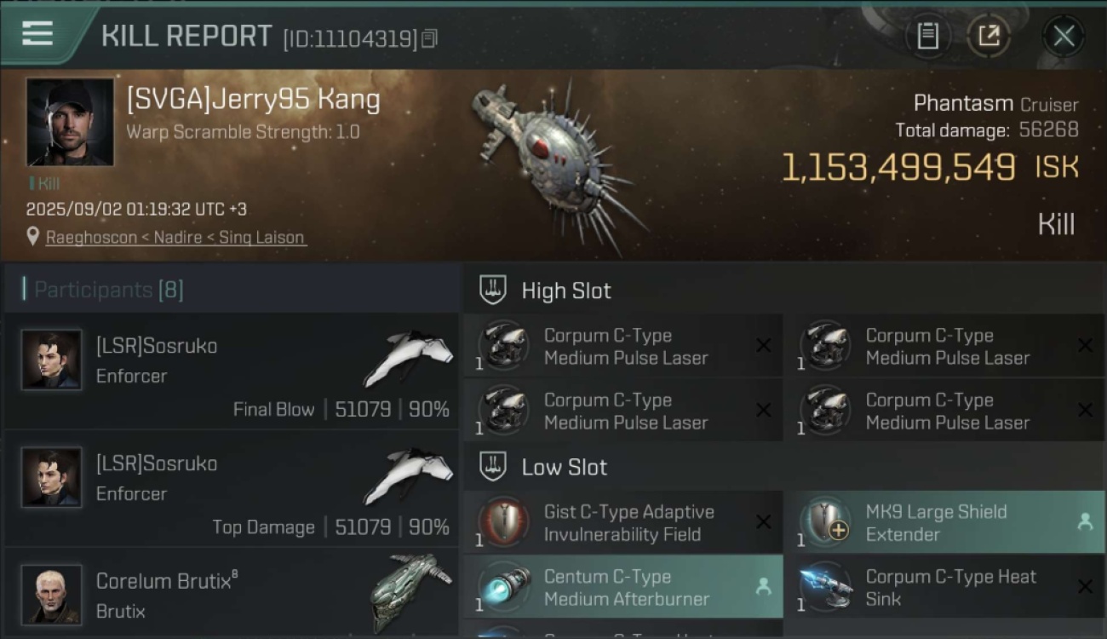Select the Corpum C-Type Heat Sink icon

pos(826,587)
